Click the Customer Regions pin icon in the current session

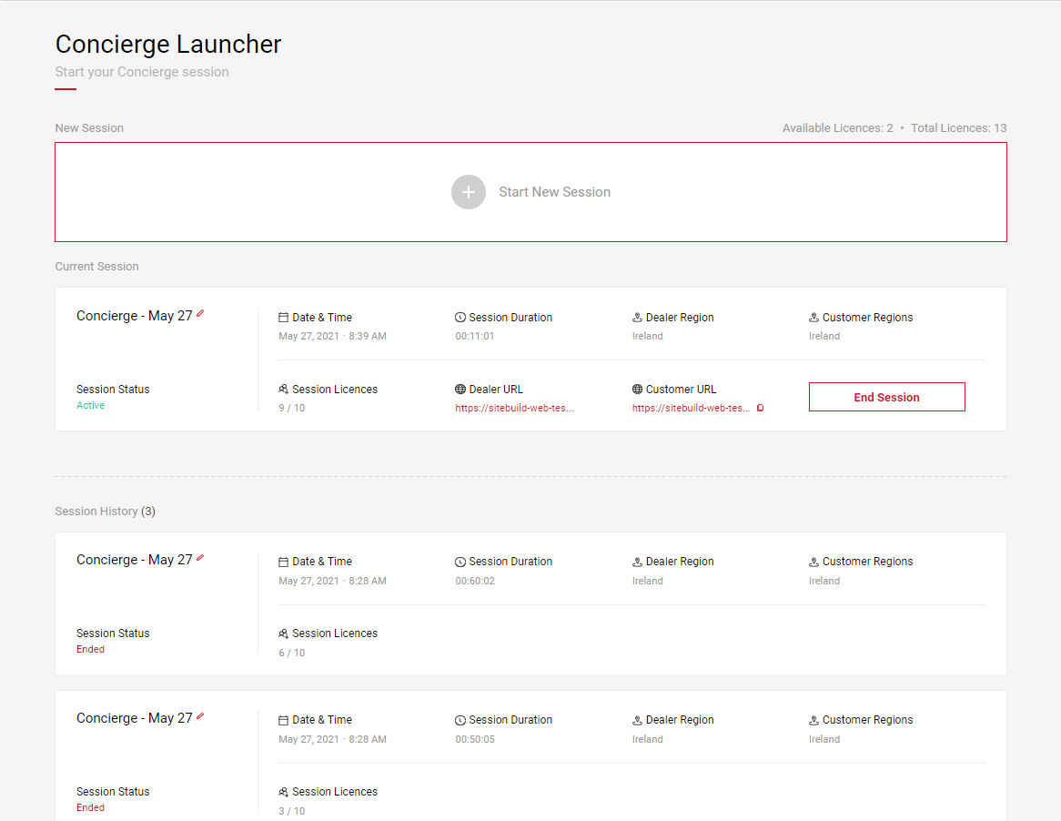coord(814,318)
